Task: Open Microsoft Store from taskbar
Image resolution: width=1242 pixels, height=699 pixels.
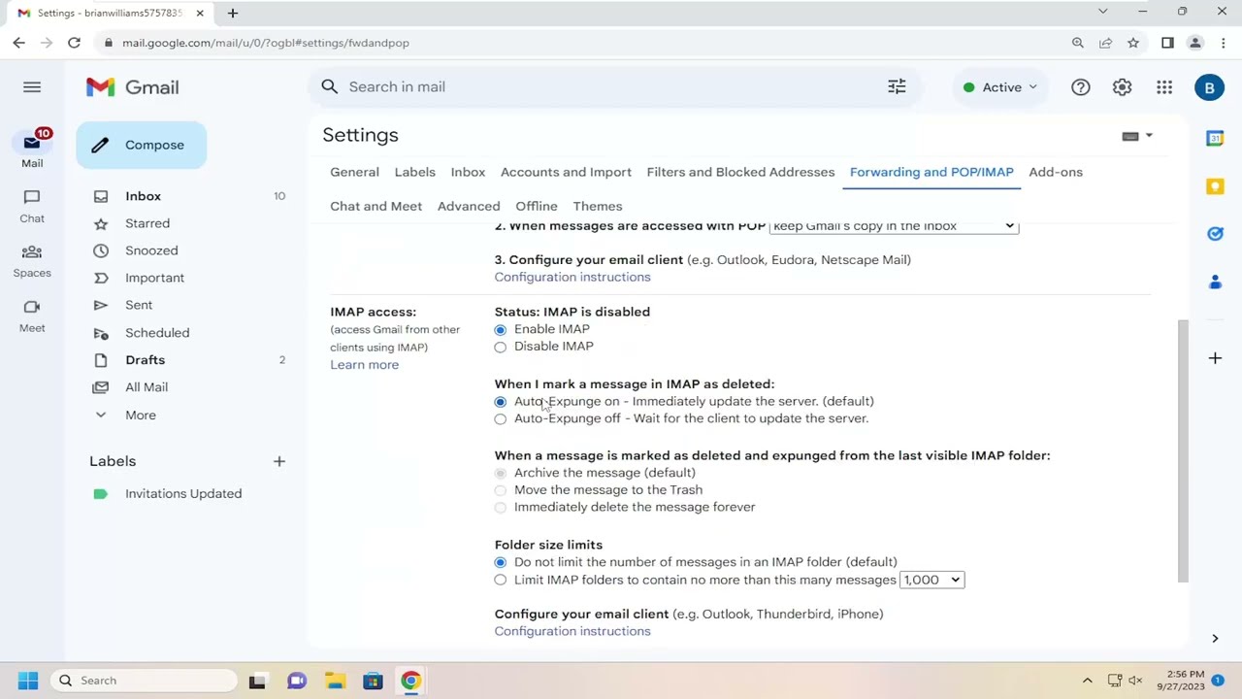Action: (373, 681)
